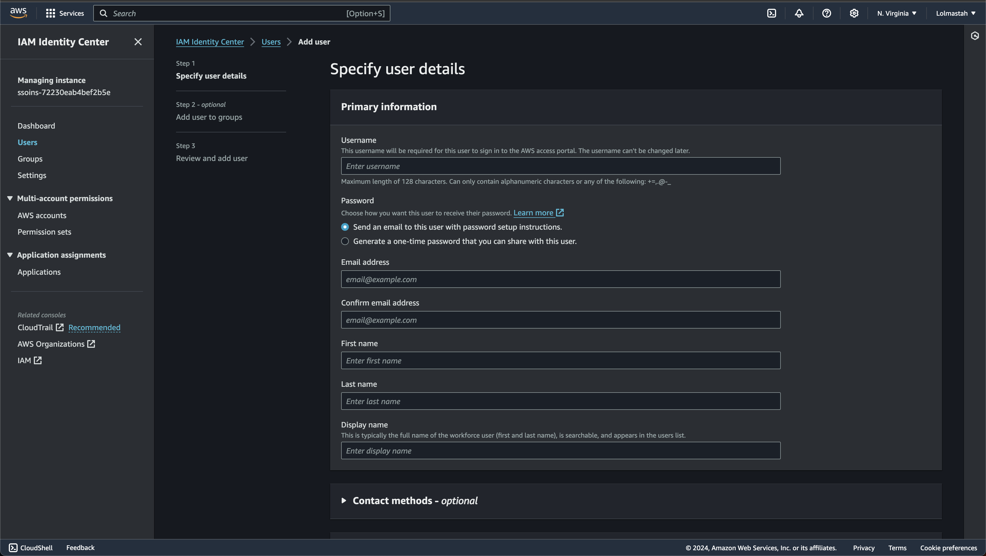Click the First name input field
Viewport: 986px width, 556px height.
coord(561,360)
